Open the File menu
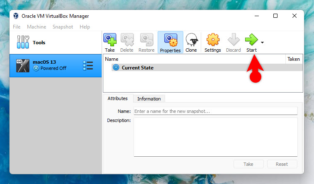 [17, 27]
